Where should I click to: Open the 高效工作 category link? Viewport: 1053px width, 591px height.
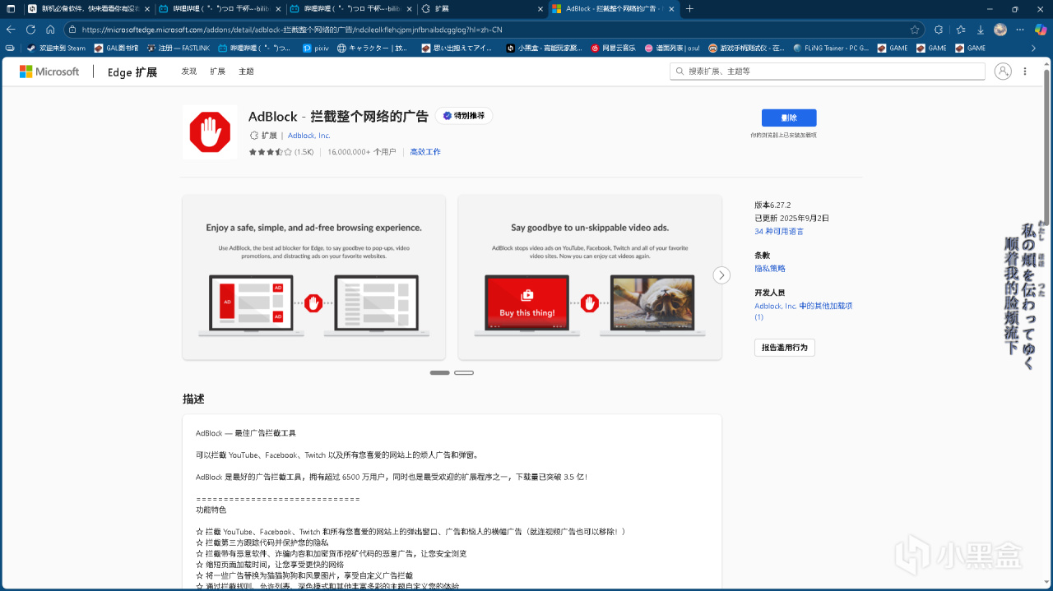(425, 152)
